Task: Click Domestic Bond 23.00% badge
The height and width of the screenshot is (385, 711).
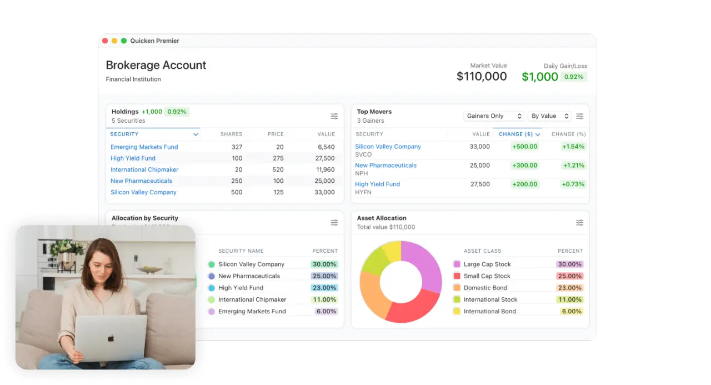Action: (x=569, y=288)
